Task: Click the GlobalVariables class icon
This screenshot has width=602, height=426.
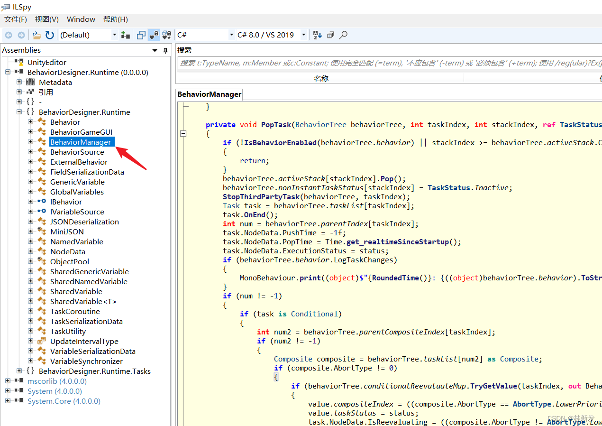Action: [x=42, y=192]
